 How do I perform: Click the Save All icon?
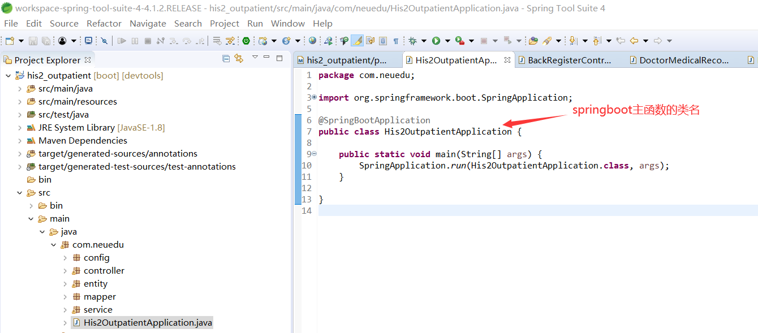point(46,41)
